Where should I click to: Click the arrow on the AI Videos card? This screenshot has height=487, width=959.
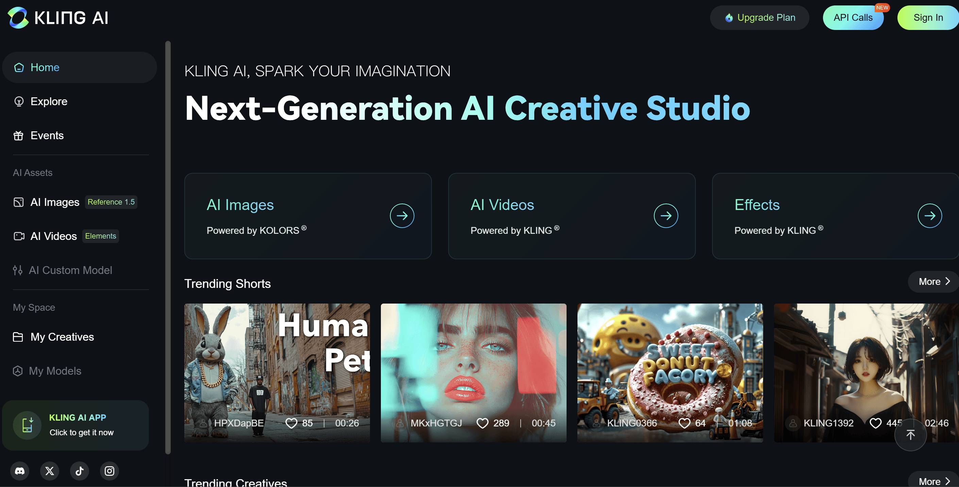tap(666, 216)
